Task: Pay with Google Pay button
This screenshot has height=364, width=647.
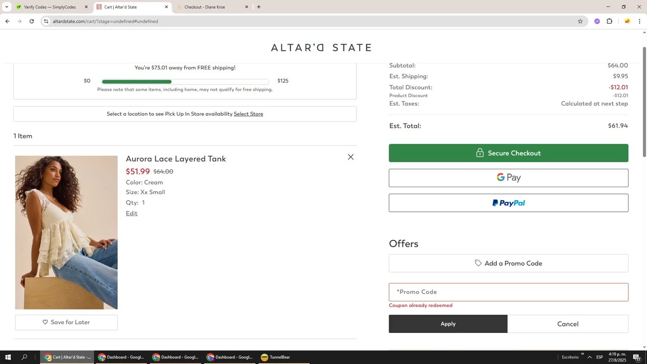Action: [x=509, y=178]
